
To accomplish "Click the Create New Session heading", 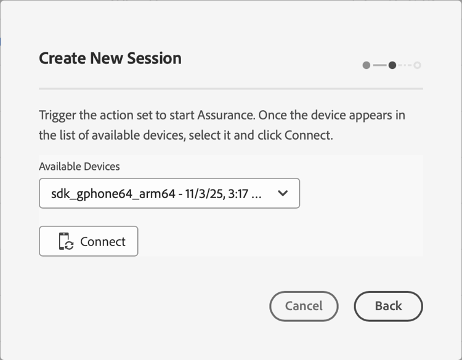I will point(110,58).
